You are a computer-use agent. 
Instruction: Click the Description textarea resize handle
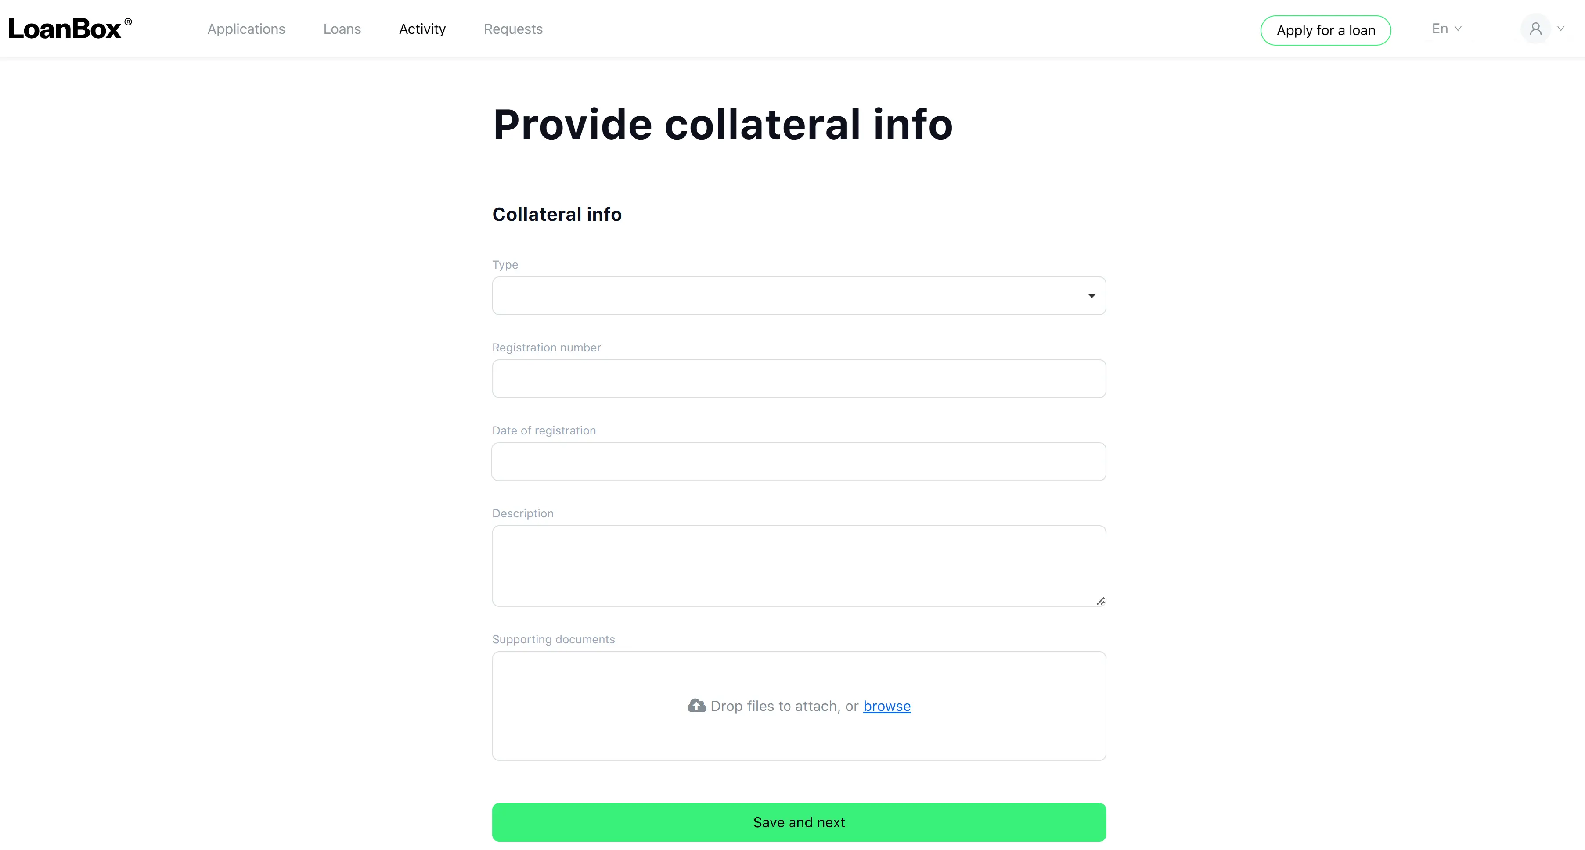1100,601
